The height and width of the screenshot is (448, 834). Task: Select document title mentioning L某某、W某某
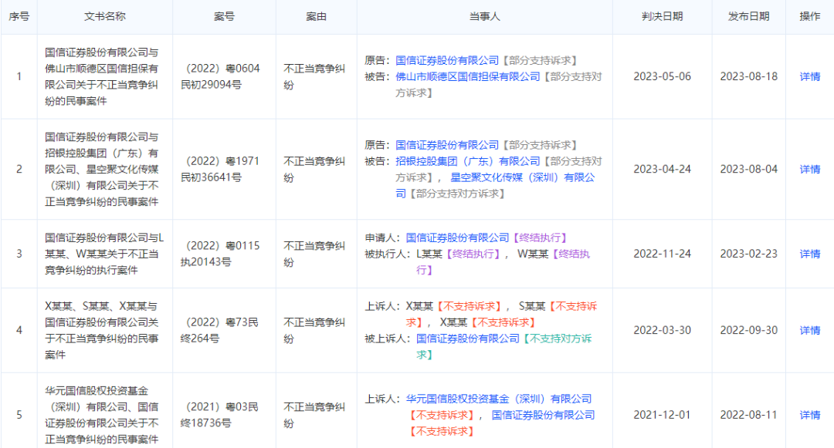tap(104, 254)
